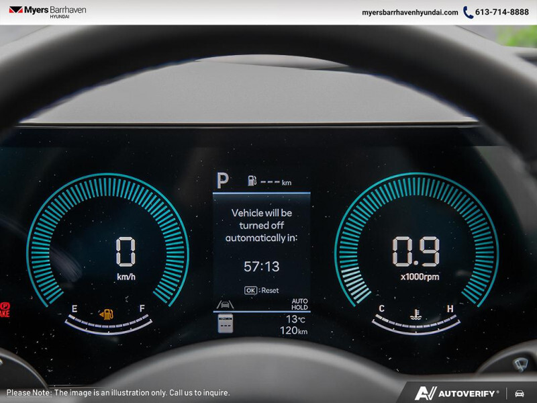Screen dimensions: 537x403
Task: Click the maximum speed limit sign icon
Action: pos(225,324)
